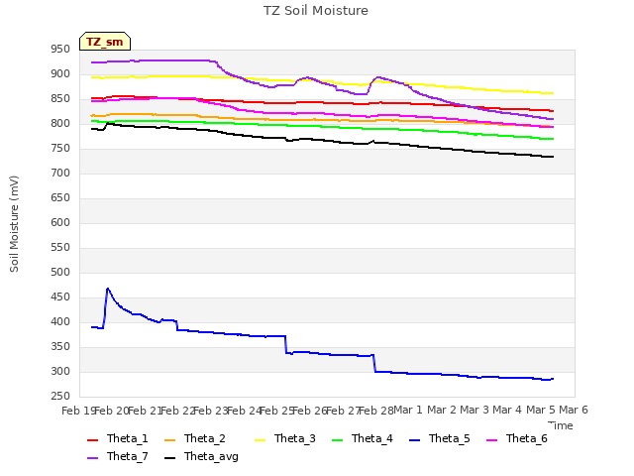Viewport: 634px width, 476px height.
Task: Click the 550 y-axis tick label
Action: pos(60,247)
